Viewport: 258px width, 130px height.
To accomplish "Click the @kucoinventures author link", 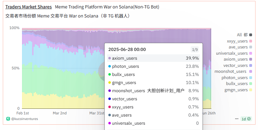I will click(x=24, y=119).
